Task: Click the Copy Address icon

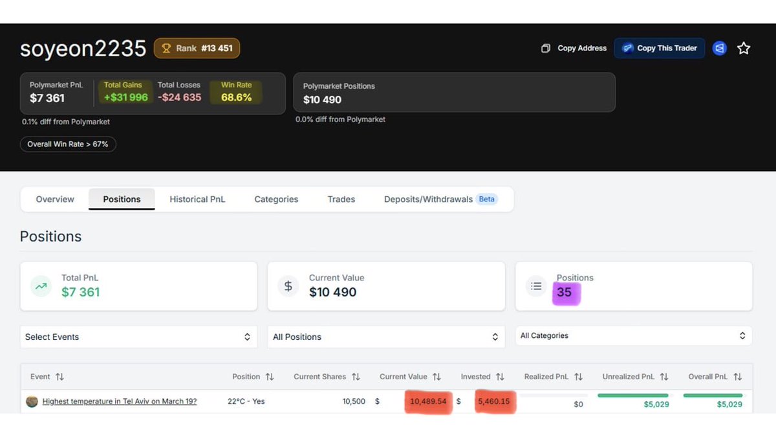Action: pos(546,49)
